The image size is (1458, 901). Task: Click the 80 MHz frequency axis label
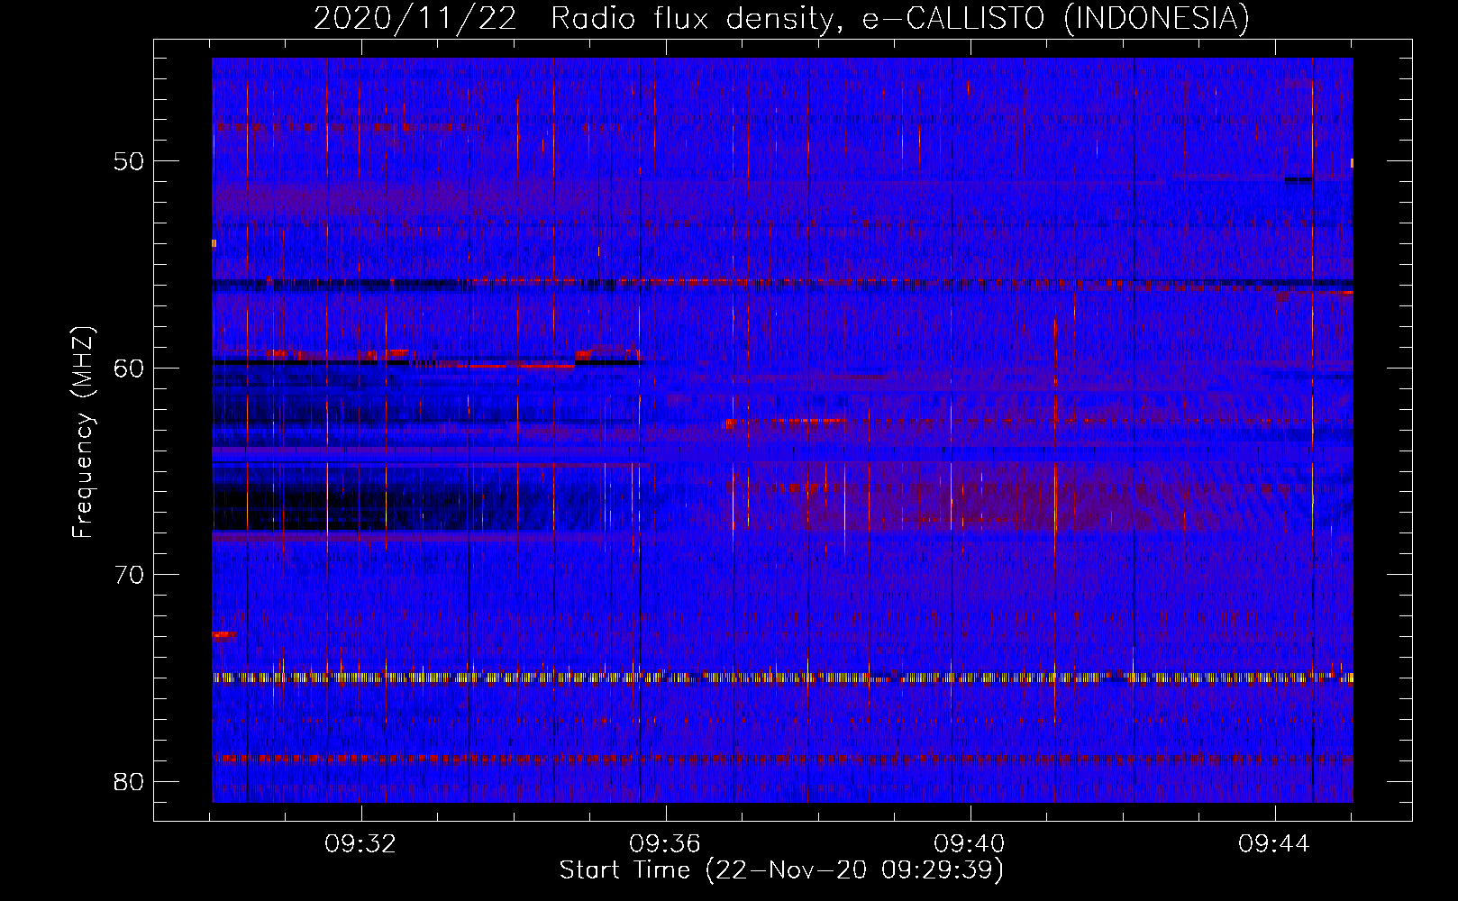tap(130, 781)
